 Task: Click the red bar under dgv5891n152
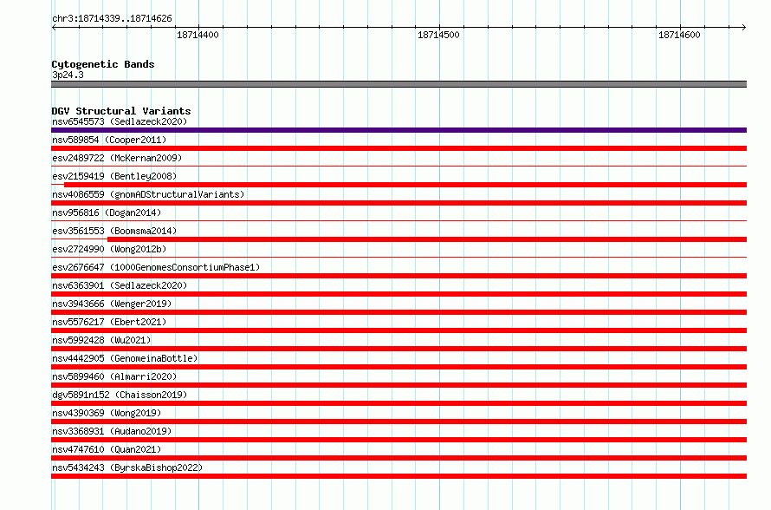point(398,403)
